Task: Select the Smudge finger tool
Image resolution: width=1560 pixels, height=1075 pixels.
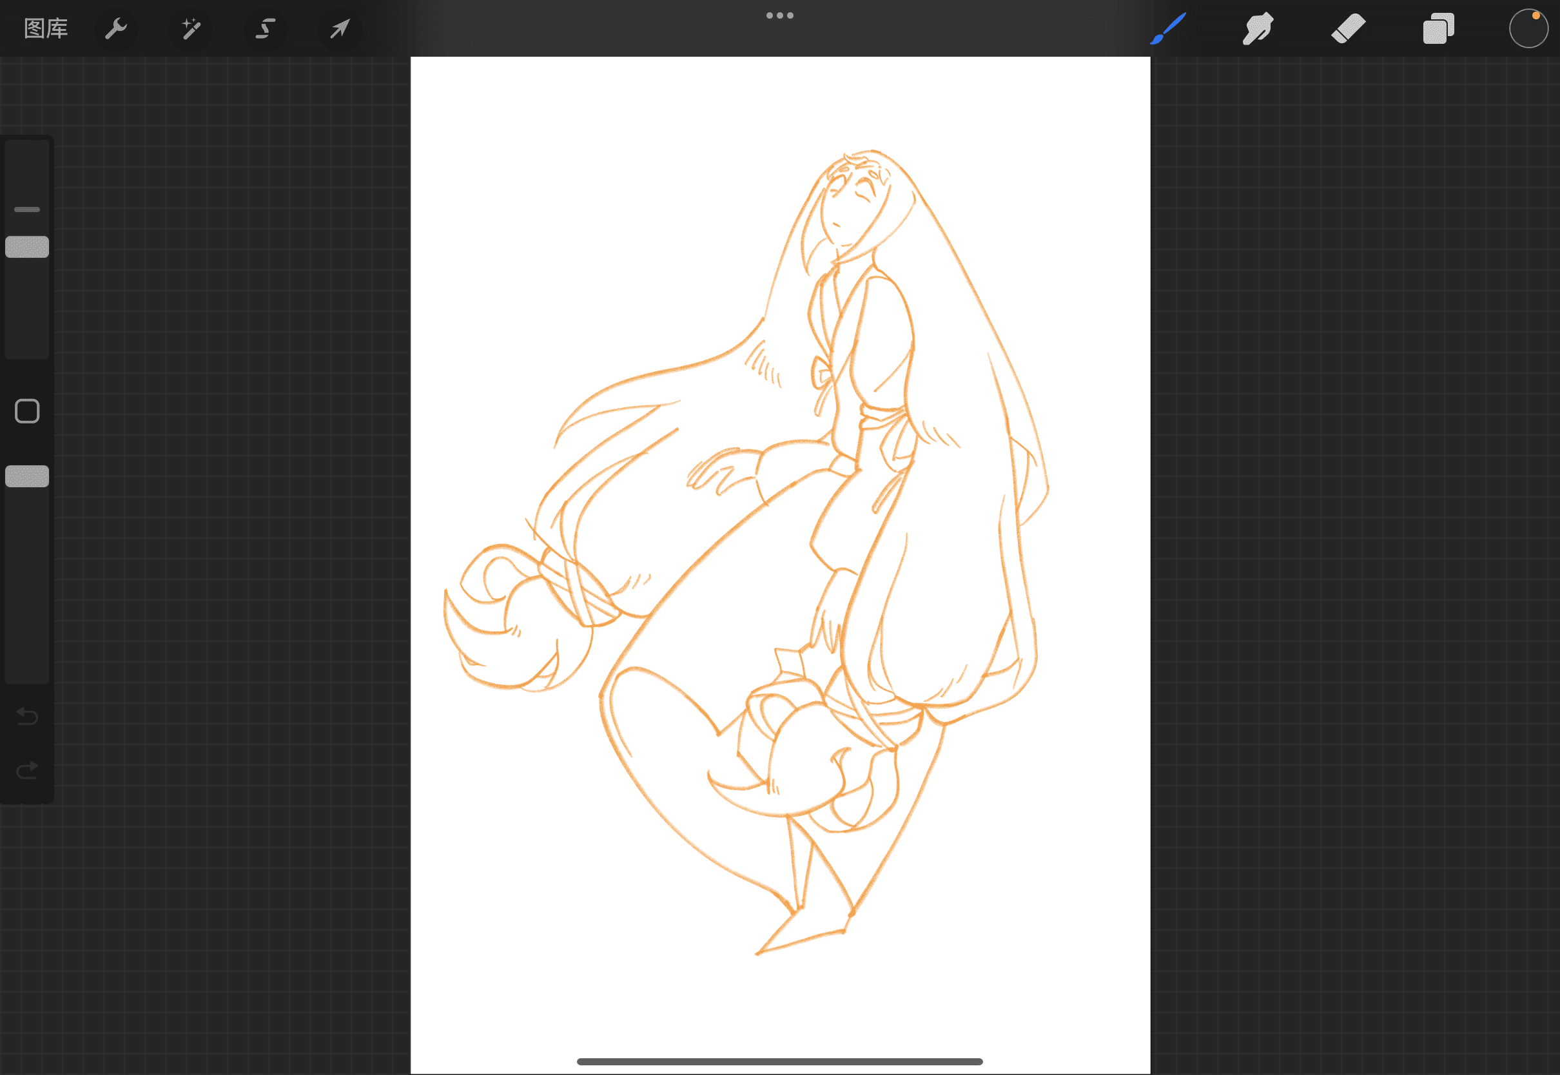Action: tap(1258, 28)
